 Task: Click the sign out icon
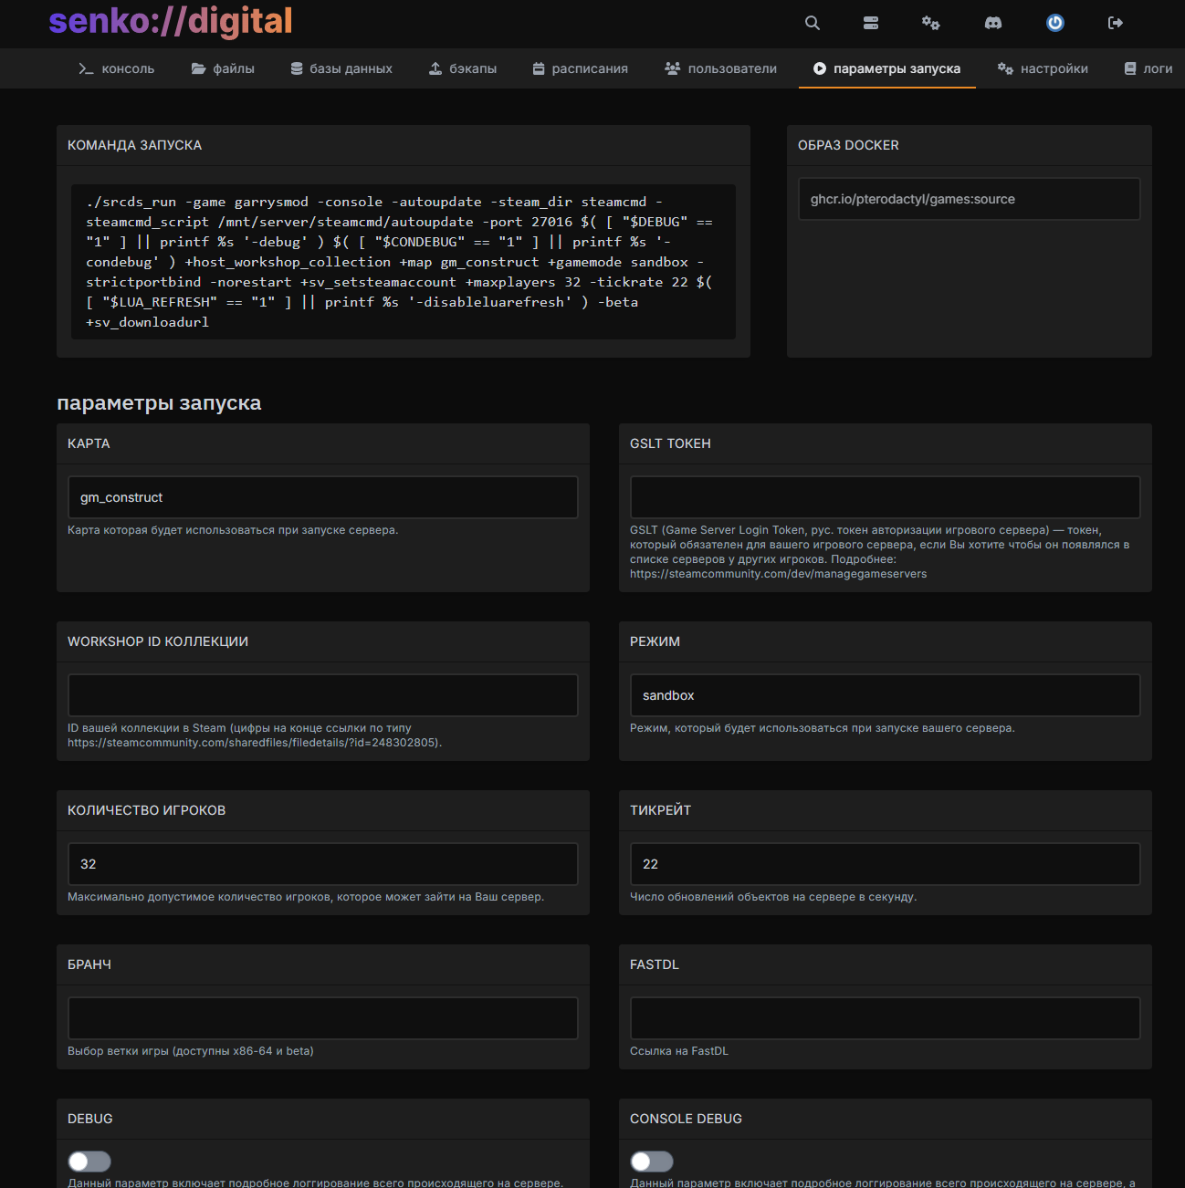1116,23
